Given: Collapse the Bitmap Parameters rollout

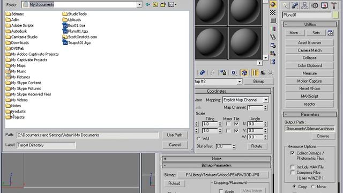Looking at the screenshot, I should point(217,166).
